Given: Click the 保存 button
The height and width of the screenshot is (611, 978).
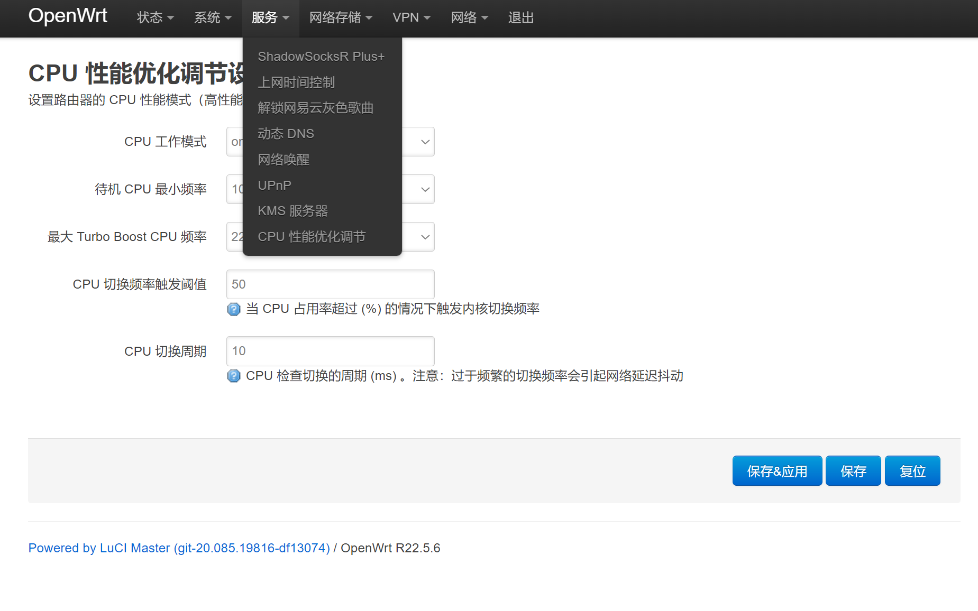Looking at the screenshot, I should [853, 471].
